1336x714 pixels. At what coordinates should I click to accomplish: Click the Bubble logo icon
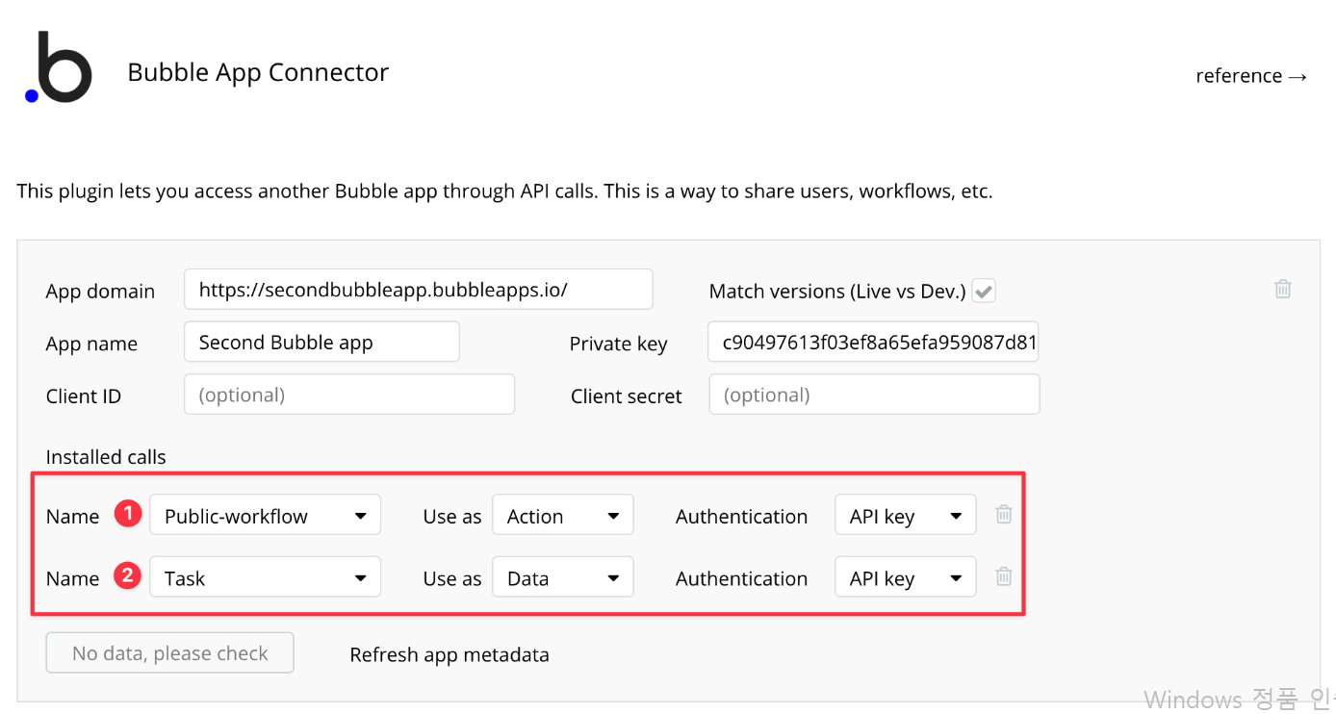point(59,67)
